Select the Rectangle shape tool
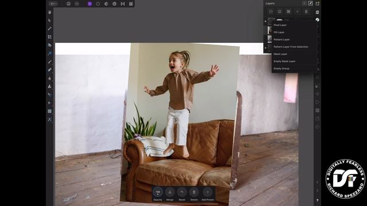367x206 pixels. pyautogui.click(x=50, y=111)
